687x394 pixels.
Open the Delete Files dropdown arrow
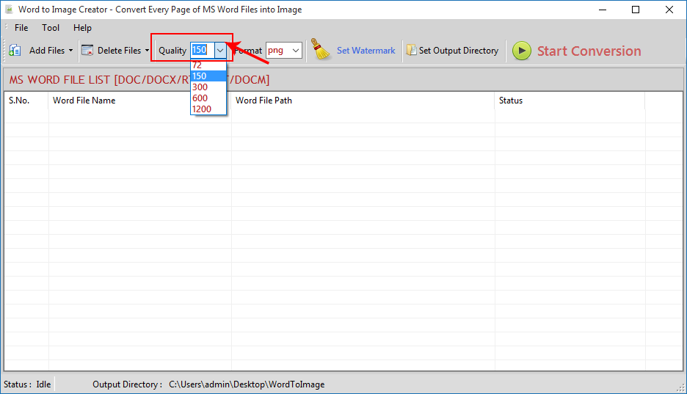coord(147,51)
